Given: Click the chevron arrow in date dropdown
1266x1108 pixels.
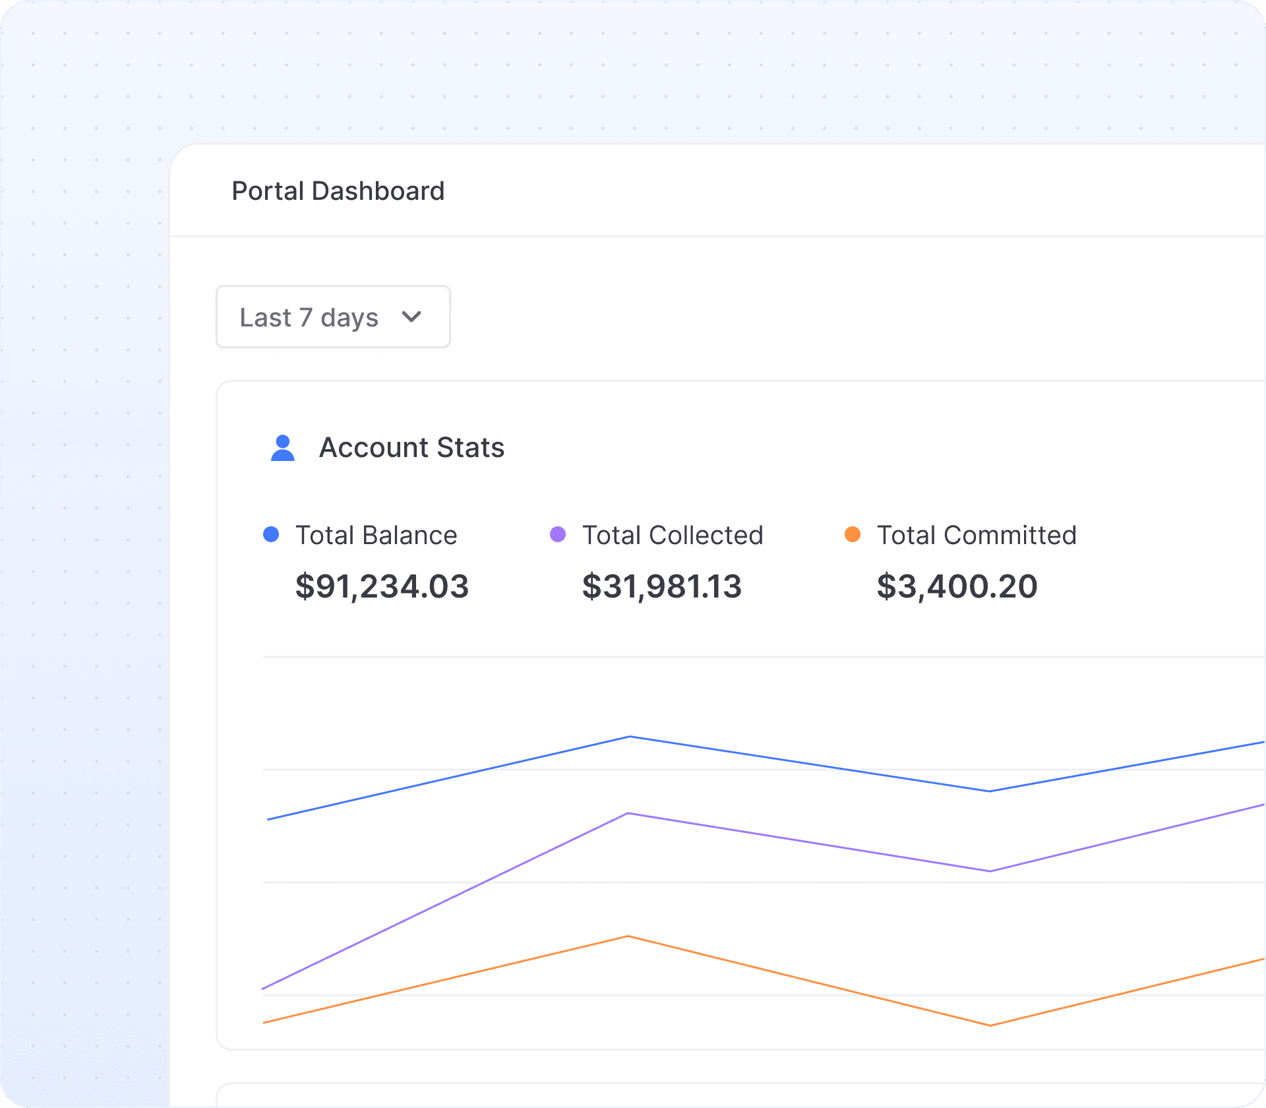Looking at the screenshot, I should 411,317.
